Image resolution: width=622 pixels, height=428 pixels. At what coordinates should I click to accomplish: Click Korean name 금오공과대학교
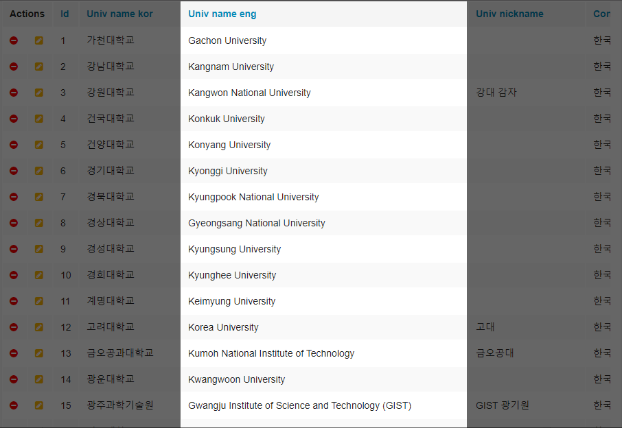pyautogui.click(x=119, y=353)
